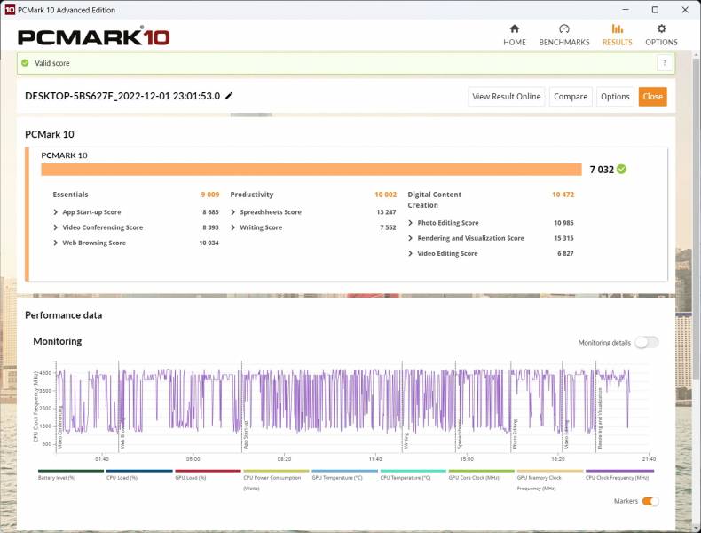Expand Web Browsing Score details
The image size is (701, 533).
55,243
